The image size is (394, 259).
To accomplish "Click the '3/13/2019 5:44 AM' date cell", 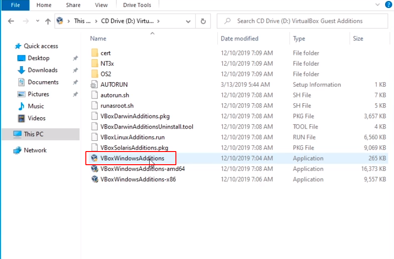I will (245, 85).
